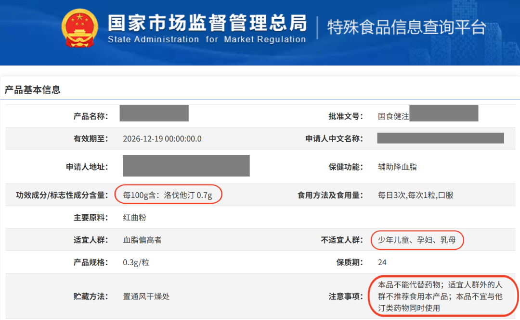Click the 食用方法及食用量 label

pos(330,195)
